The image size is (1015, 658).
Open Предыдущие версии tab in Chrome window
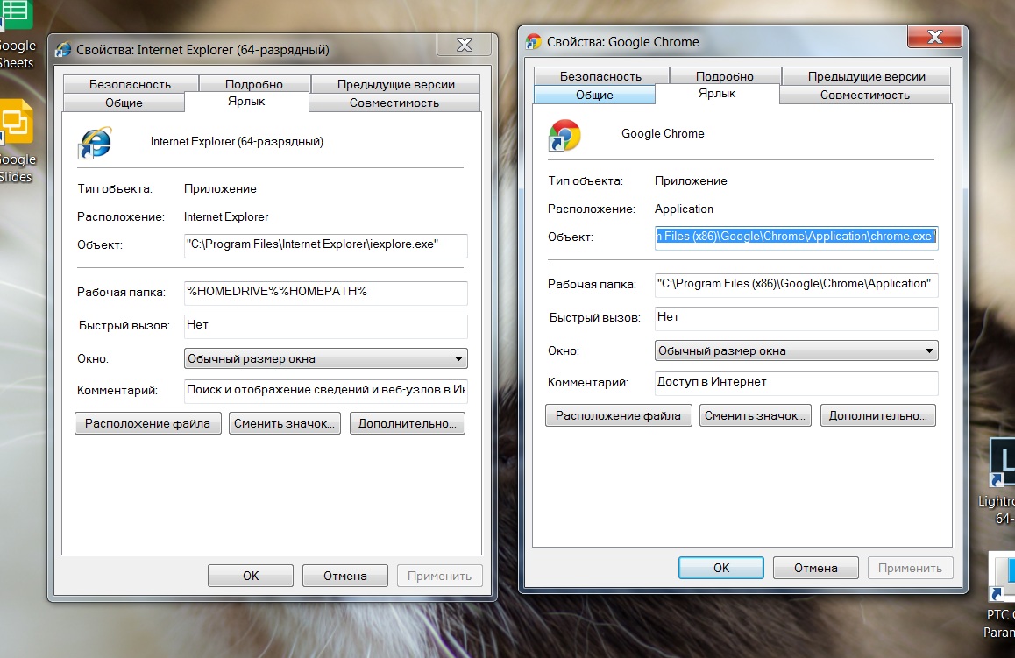[866, 76]
